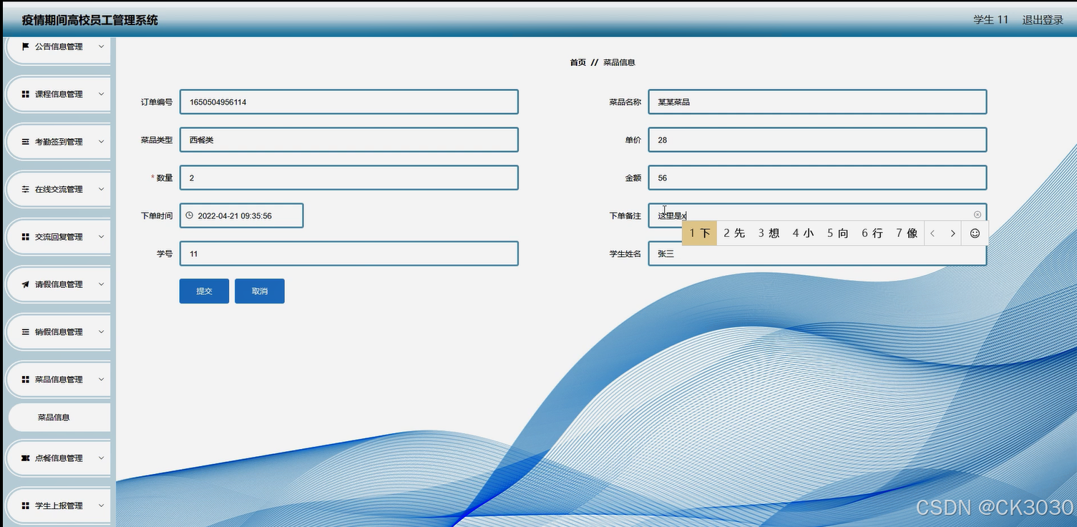The height and width of the screenshot is (527, 1077).
Task: Click the grid icon beside 课程信息管理
Action: [26, 95]
